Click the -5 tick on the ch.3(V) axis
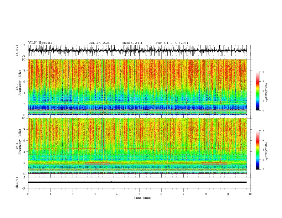The height and width of the screenshot is (218, 282). (24, 188)
